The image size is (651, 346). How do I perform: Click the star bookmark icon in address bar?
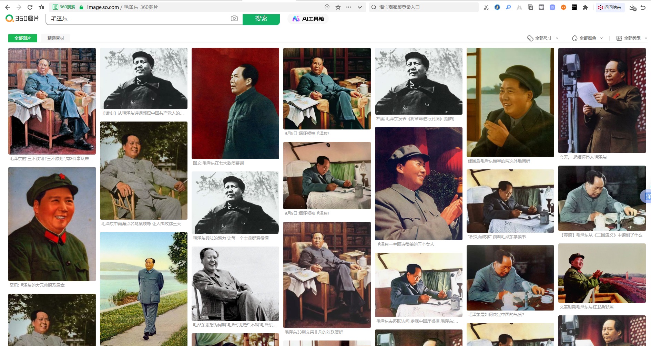click(338, 7)
